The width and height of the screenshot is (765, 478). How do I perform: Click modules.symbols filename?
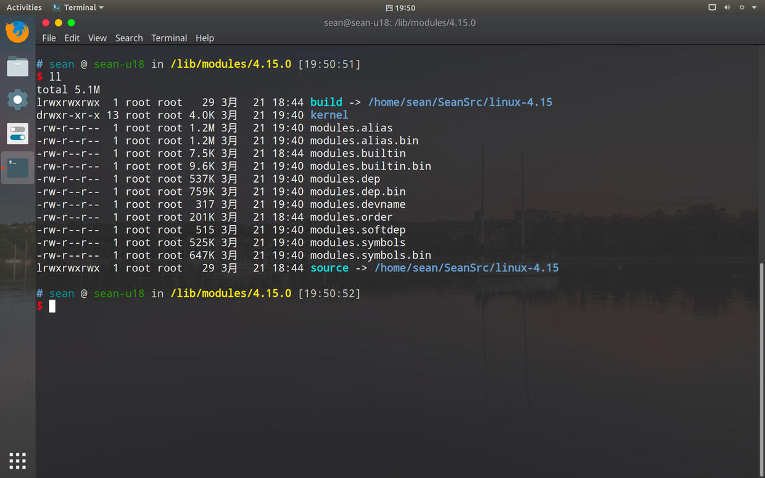[358, 242]
